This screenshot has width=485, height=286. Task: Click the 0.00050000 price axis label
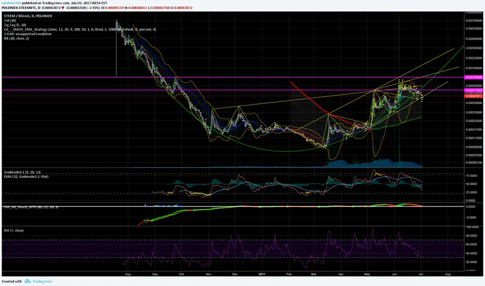click(x=474, y=103)
